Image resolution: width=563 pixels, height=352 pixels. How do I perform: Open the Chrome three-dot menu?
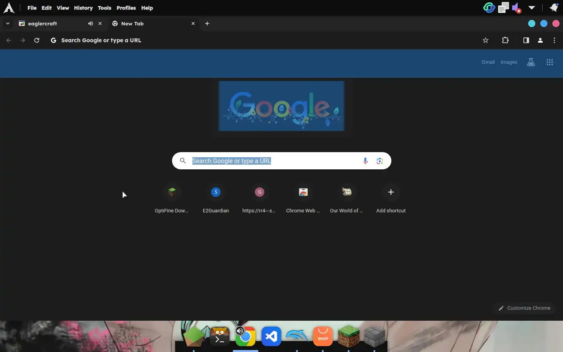554,40
